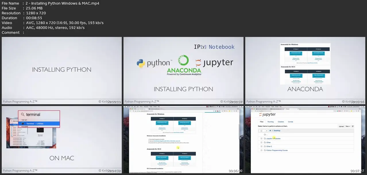Screen dimensions: 367x175
Task: Check the box beside the 'Other' folder
Action: pyautogui.click(x=261, y=142)
